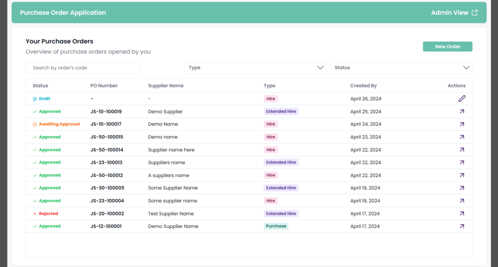498x267 pixels.
Task: Click the PO Number column header
Action: pyautogui.click(x=104, y=85)
